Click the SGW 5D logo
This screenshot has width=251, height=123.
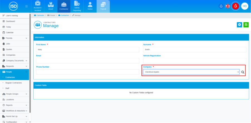point(13,6)
